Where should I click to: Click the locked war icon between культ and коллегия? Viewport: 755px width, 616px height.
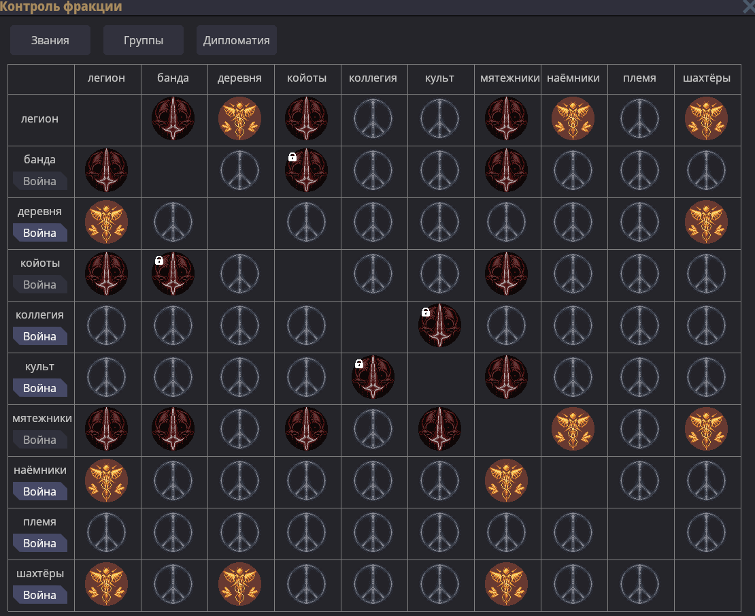[x=373, y=378]
